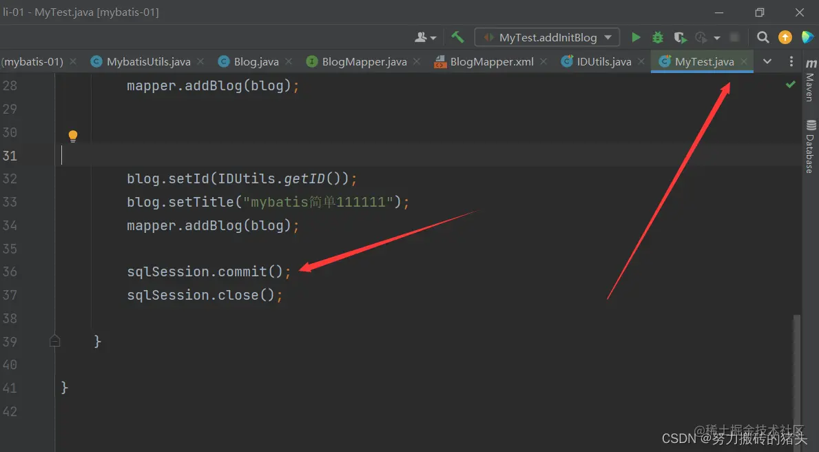Image resolution: width=819 pixels, height=452 pixels.
Task: Open the Database tool window
Action: (810, 147)
